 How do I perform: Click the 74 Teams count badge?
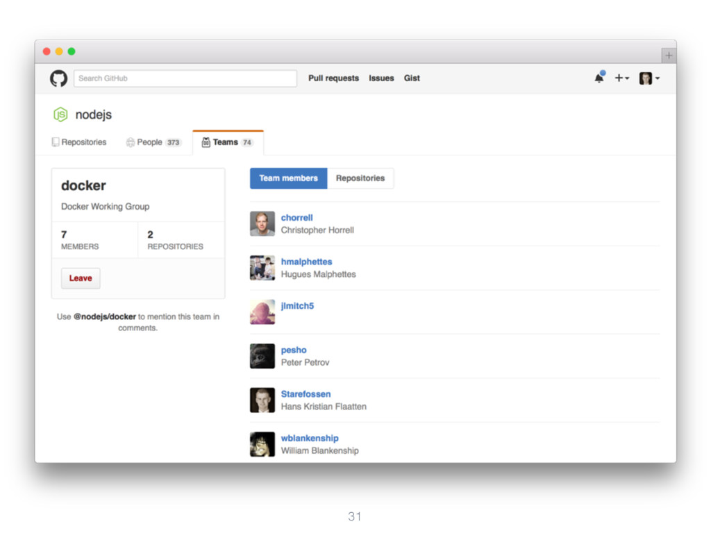[x=247, y=142]
